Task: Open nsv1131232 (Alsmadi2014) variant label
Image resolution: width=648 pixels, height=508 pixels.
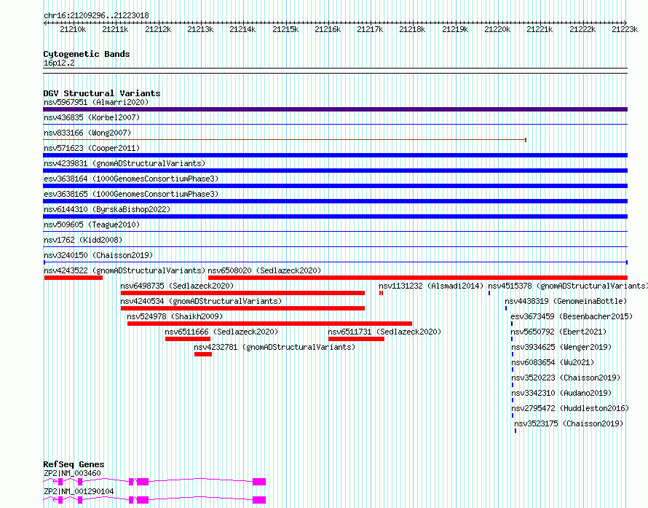Action: point(431,286)
